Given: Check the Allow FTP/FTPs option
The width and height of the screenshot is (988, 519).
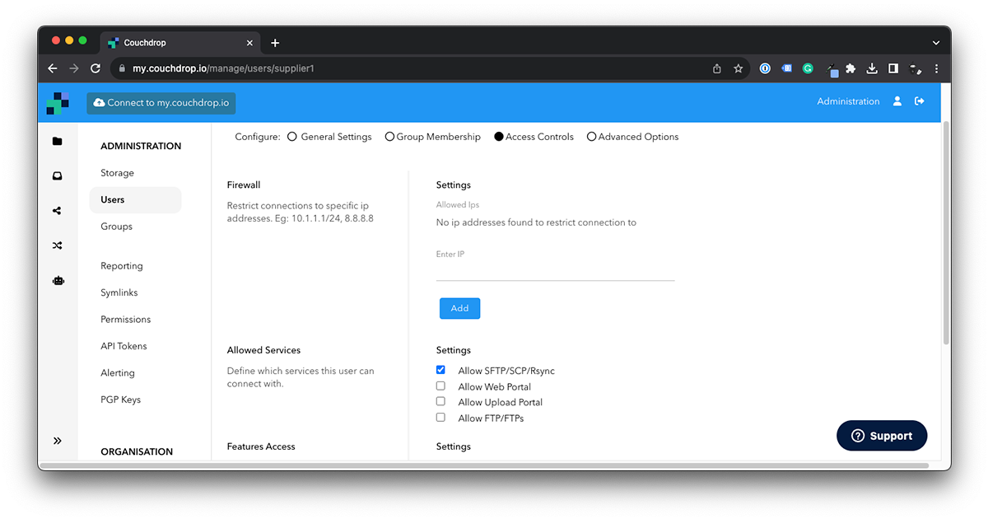Looking at the screenshot, I should click(x=440, y=418).
